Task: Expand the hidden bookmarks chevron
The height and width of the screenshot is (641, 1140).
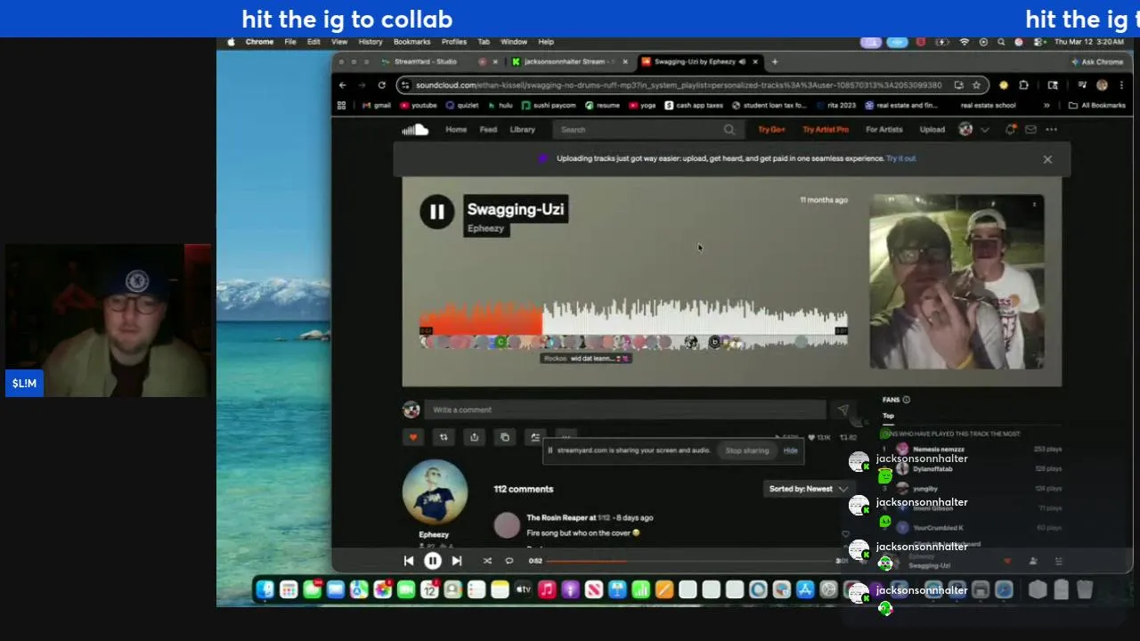Action: pos(1046,105)
